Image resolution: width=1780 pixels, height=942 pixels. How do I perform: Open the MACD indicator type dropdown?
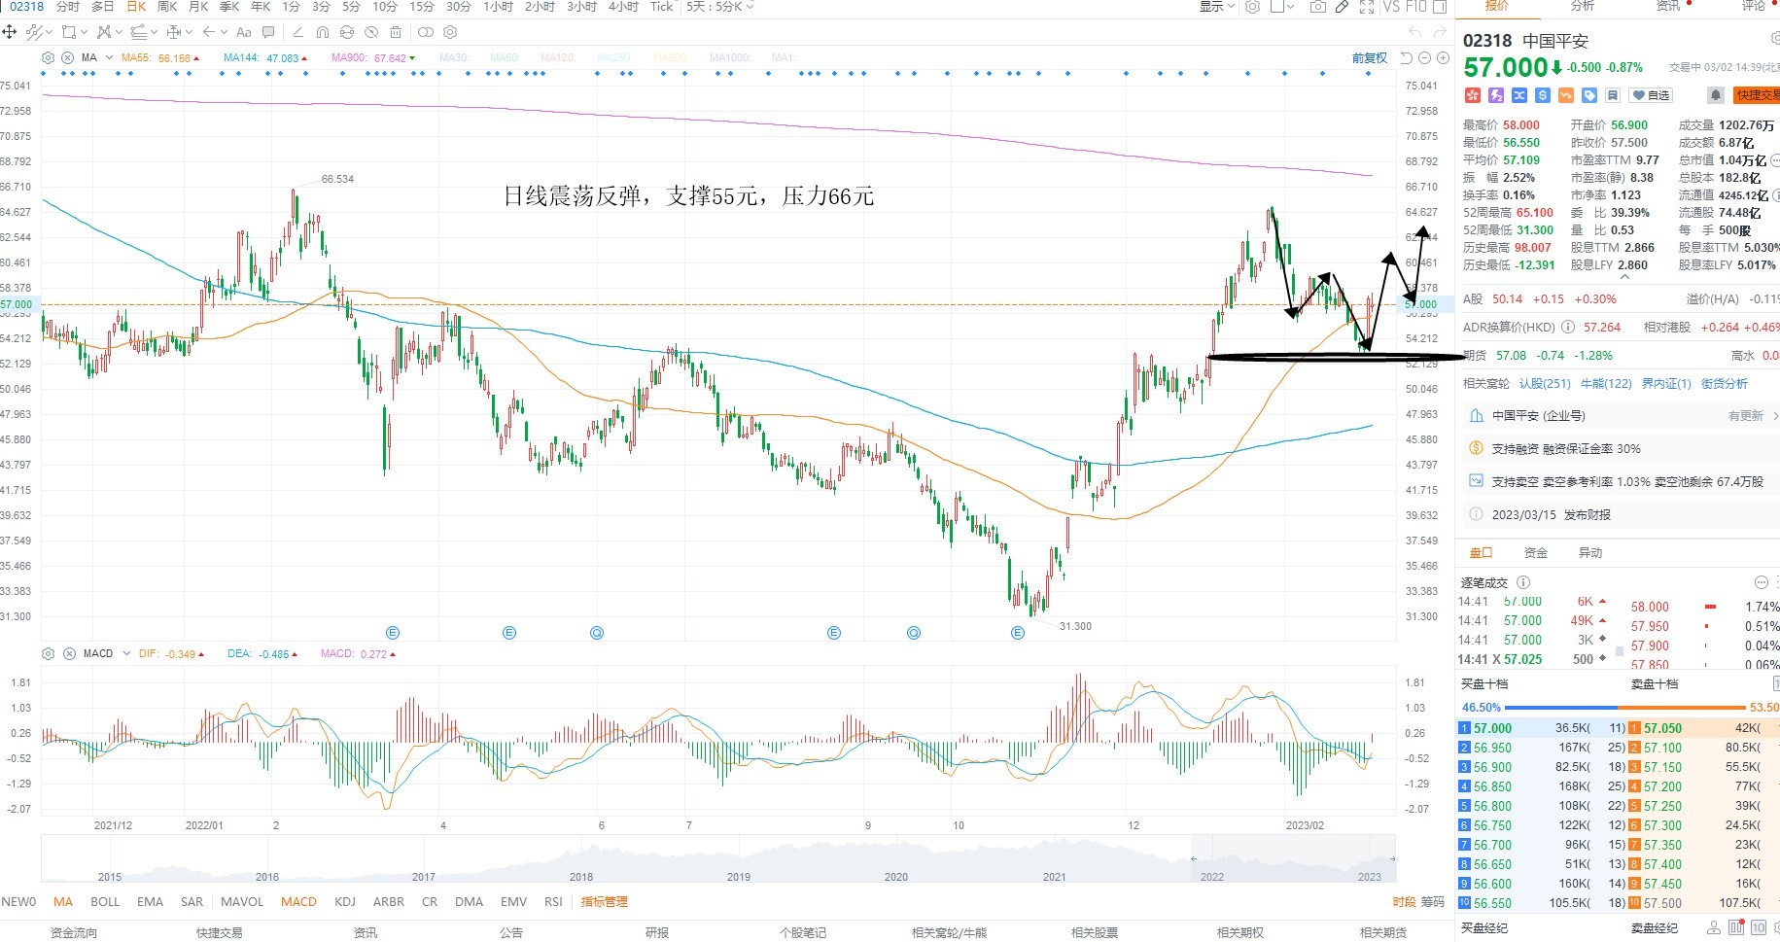126,653
